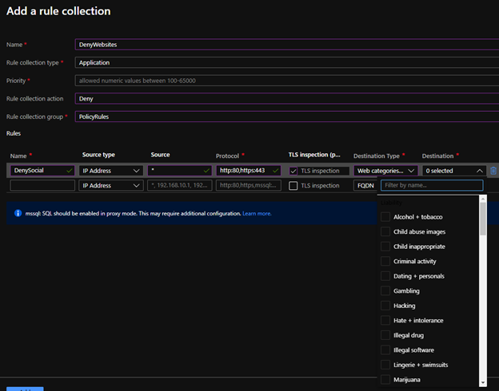
Task: Collapse the '0 selected' destination dropdown
Action: pos(453,171)
